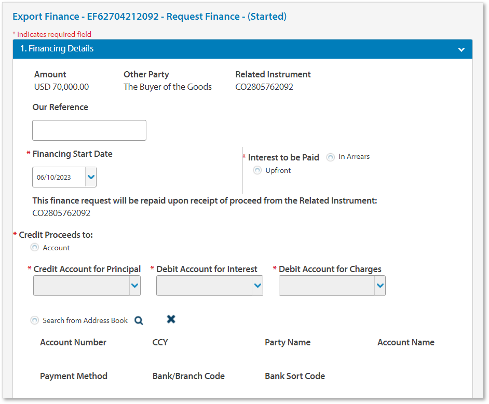Click the Other Party value Buyer of the Goods
Screen dimensions: 489x404
167,87
